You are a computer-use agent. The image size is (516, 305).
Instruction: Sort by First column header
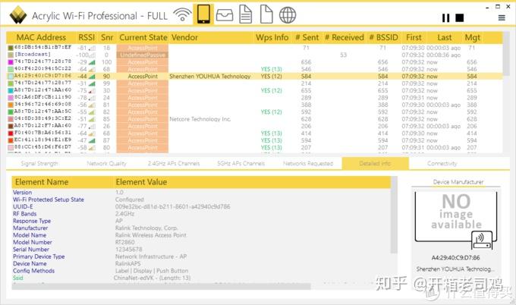pyautogui.click(x=414, y=37)
